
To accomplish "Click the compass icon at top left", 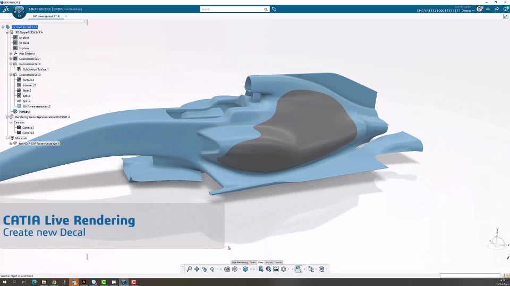I will click(x=19, y=12).
